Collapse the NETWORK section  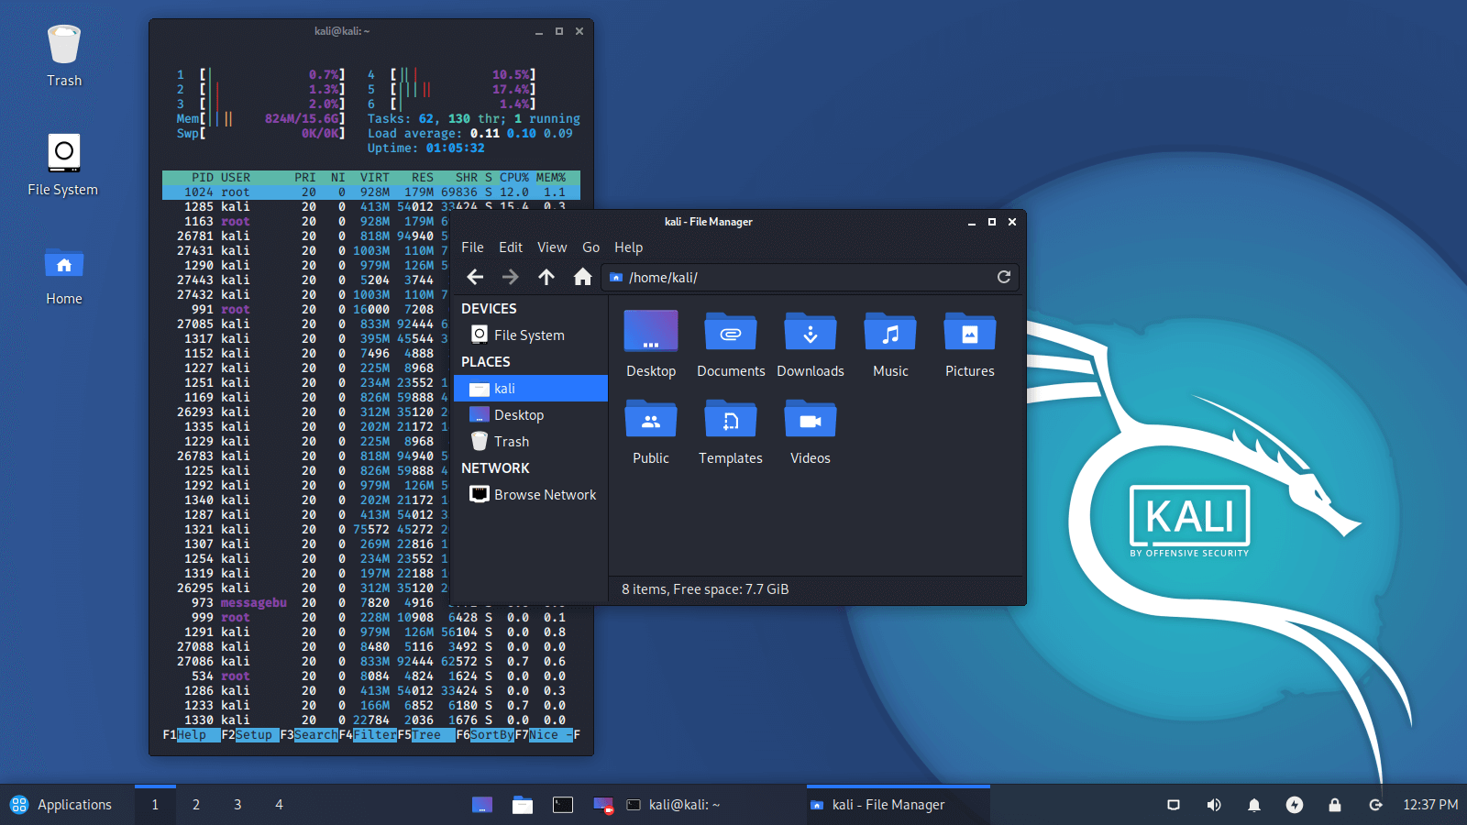495,467
